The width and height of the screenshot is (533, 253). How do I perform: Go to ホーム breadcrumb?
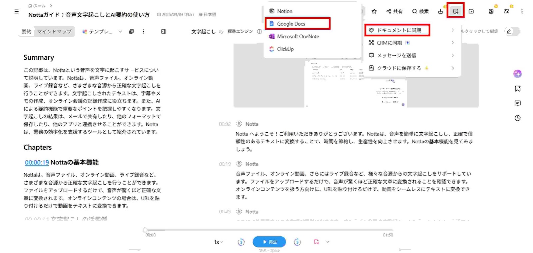(x=37, y=6)
